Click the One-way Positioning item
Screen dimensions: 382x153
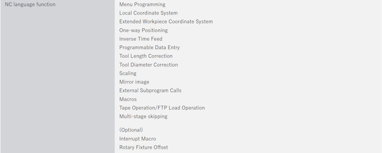click(x=143, y=30)
